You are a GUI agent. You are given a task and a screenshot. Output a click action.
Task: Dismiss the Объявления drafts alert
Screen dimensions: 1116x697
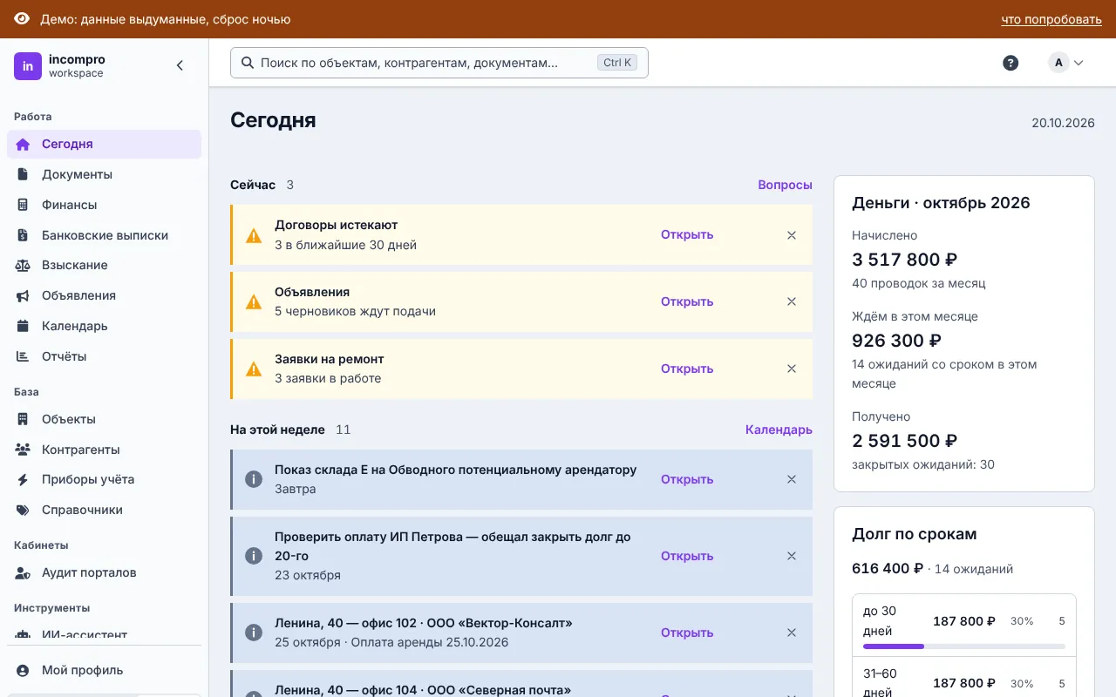pos(792,301)
